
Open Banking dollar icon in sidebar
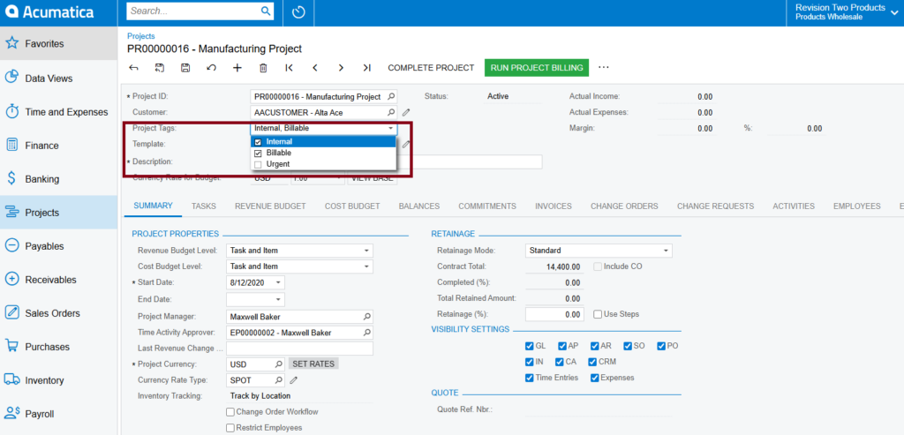11,178
